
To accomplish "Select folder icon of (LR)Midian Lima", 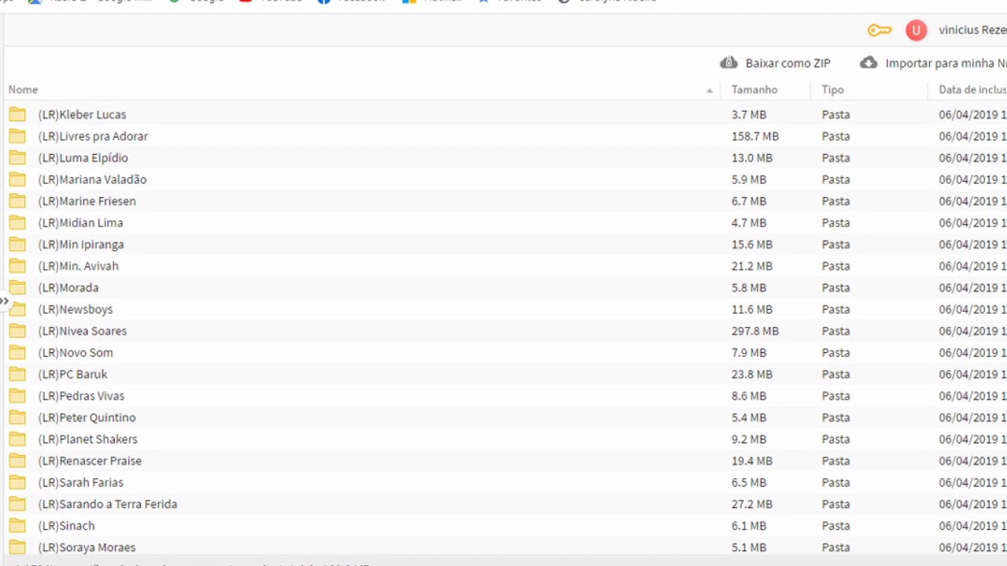I will click(17, 222).
